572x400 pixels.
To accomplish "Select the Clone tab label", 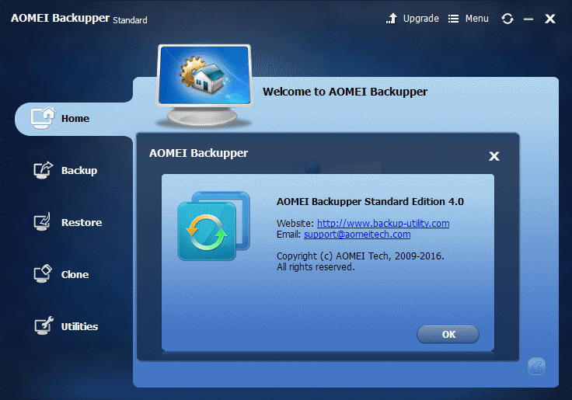I will (x=75, y=274).
